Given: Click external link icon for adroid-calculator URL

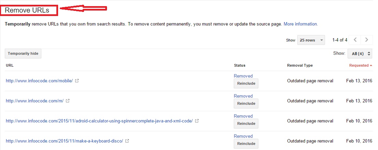Looking at the screenshot, I should pyautogui.click(x=197, y=121).
